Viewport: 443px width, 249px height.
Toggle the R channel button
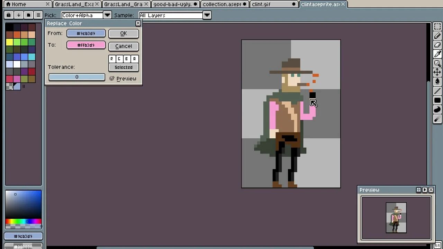[112, 59]
